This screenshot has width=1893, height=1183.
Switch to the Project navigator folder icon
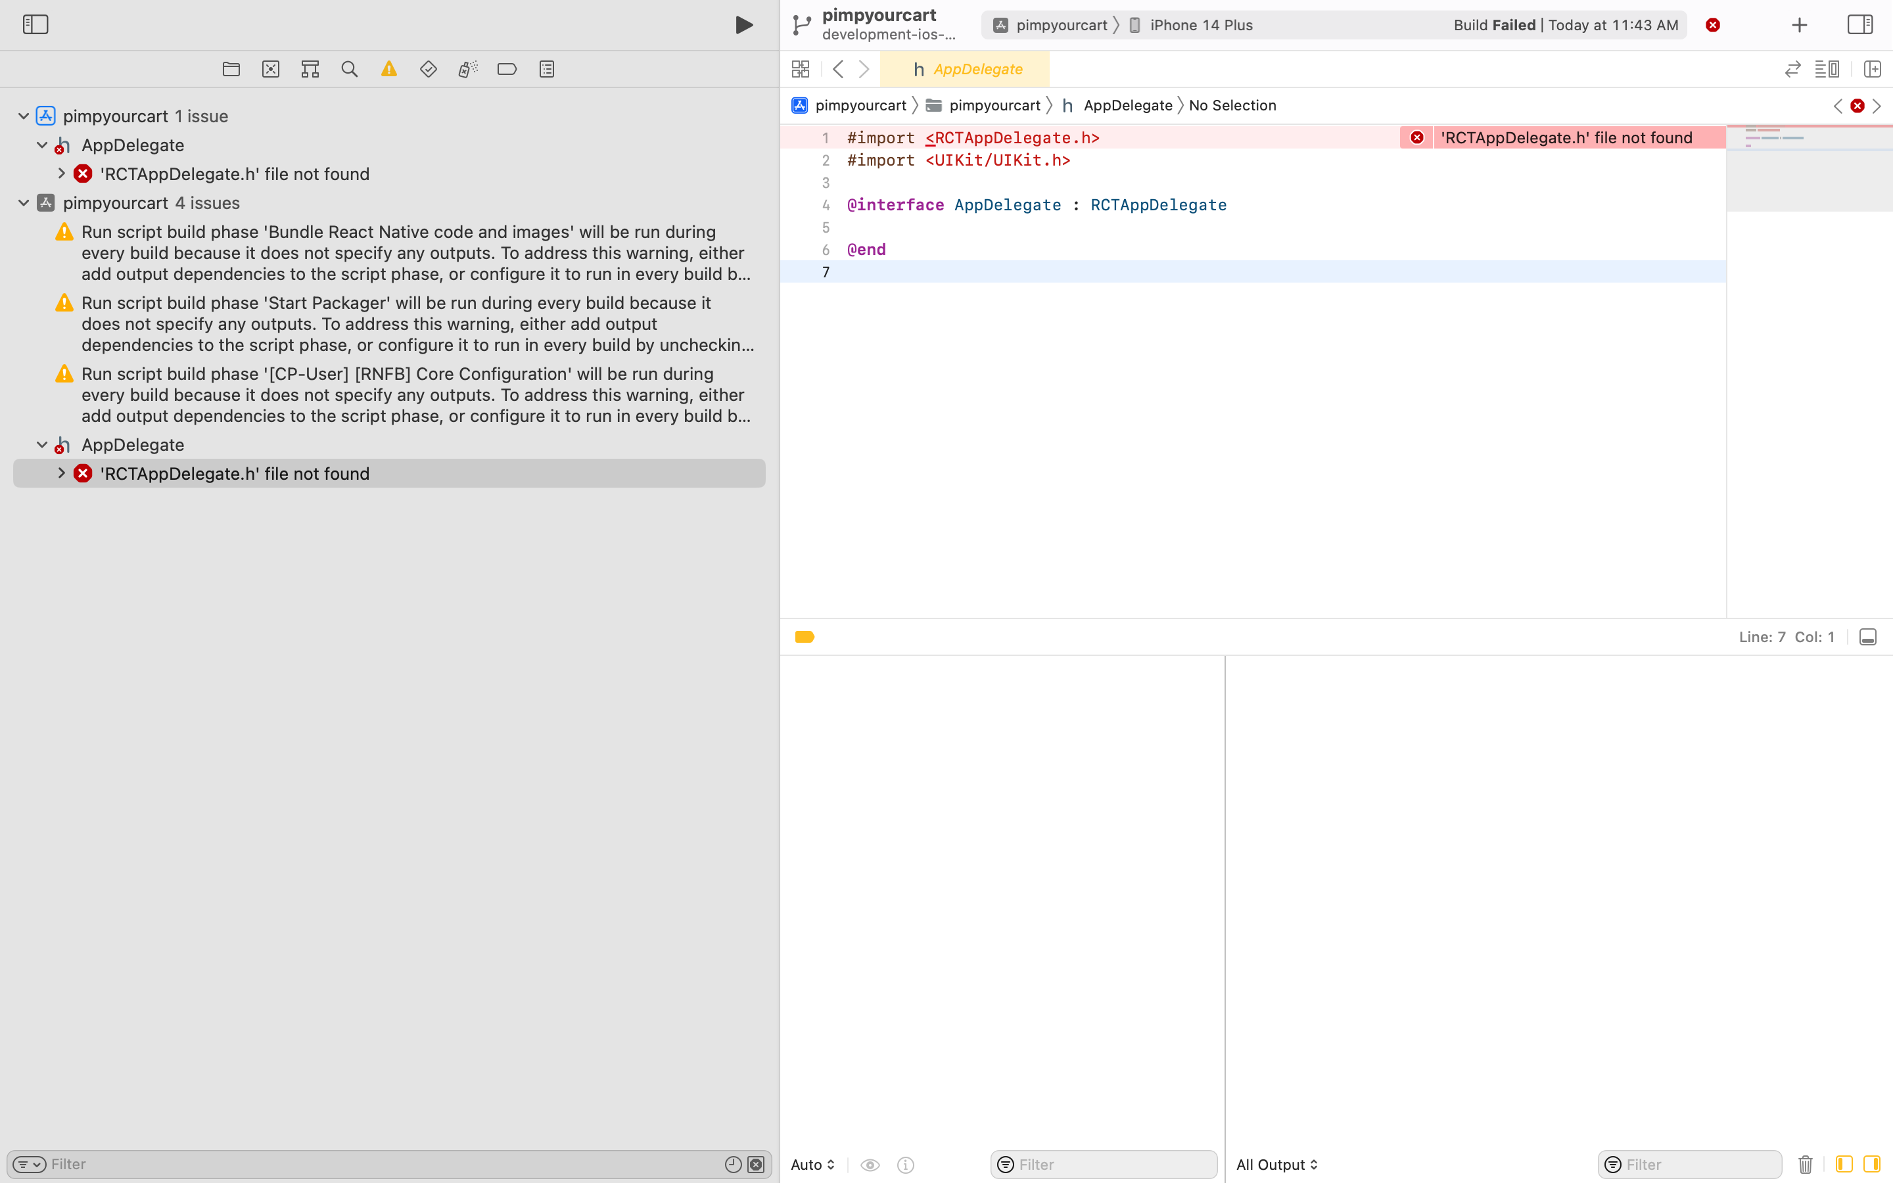pyautogui.click(x=231, y=69)
